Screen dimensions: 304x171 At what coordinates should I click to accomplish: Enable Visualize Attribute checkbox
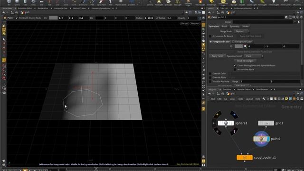(x=210, y=82)
